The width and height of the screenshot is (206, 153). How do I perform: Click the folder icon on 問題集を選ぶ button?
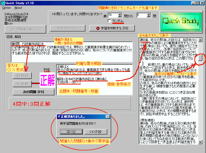13,29
